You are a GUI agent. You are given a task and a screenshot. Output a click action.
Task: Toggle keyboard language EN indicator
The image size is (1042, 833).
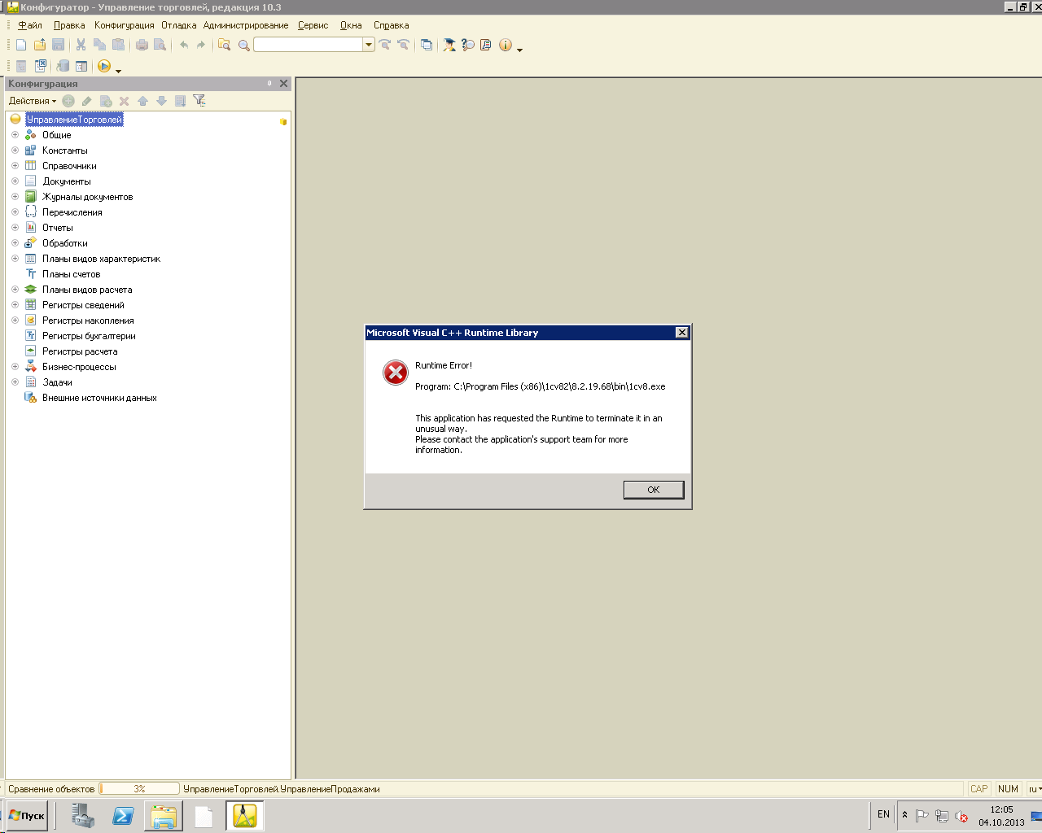[x=883, y=814]
